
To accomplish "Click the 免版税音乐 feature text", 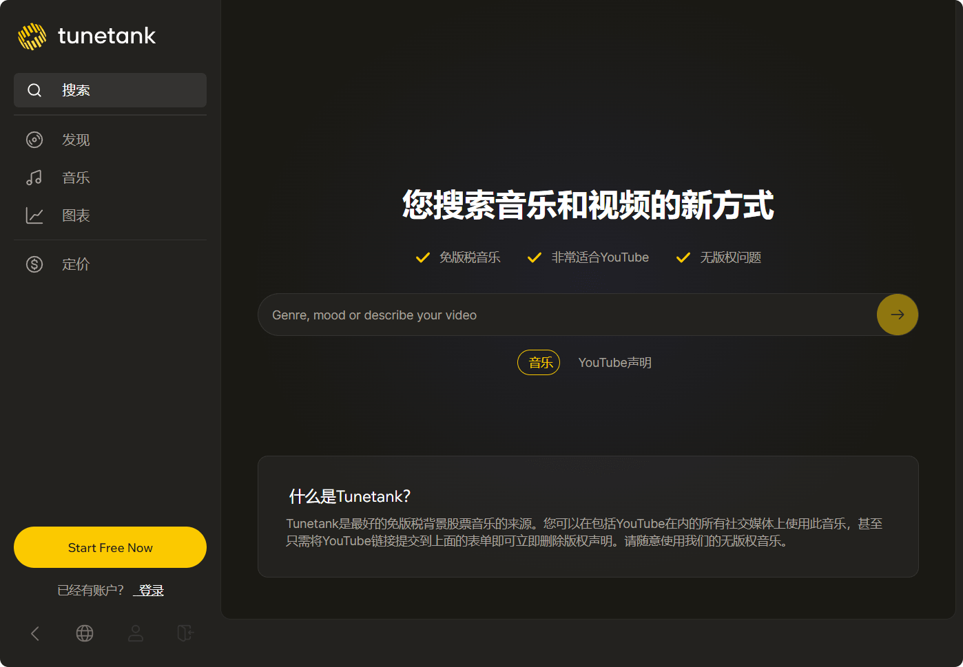I will click(470, 257).
